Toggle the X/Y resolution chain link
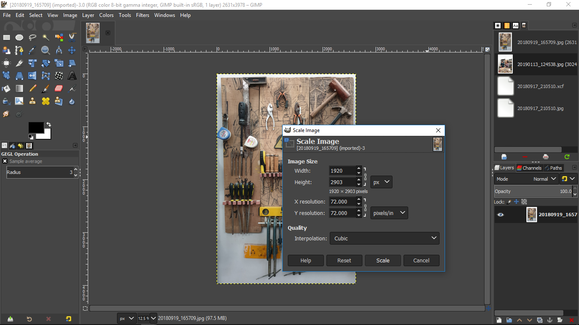This screenshot has height=325, width=579. [365, 207]
